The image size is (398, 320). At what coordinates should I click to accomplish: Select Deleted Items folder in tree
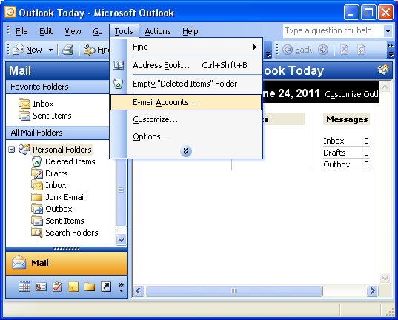(63, 161)
